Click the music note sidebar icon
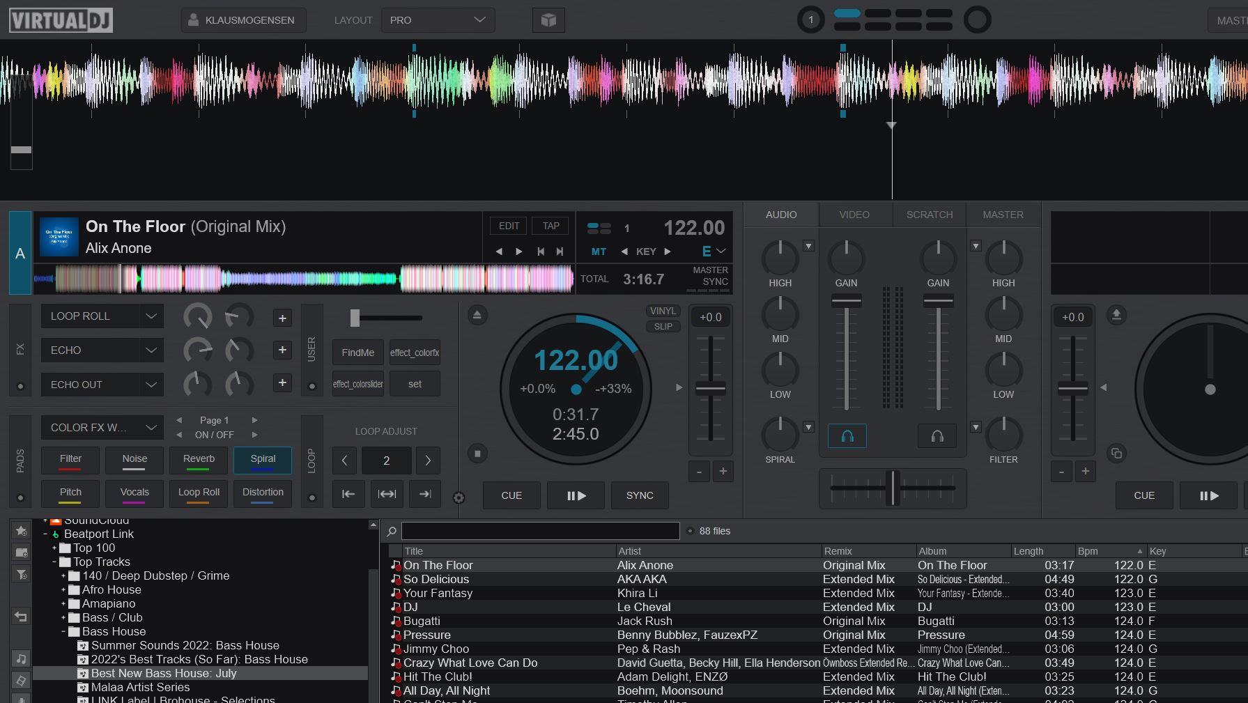 click(x=22, y=658)
